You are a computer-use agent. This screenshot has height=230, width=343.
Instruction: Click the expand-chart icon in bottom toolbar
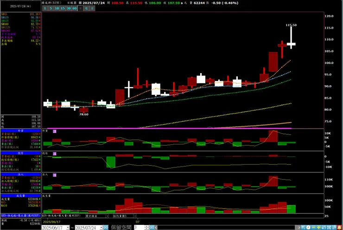329,227
